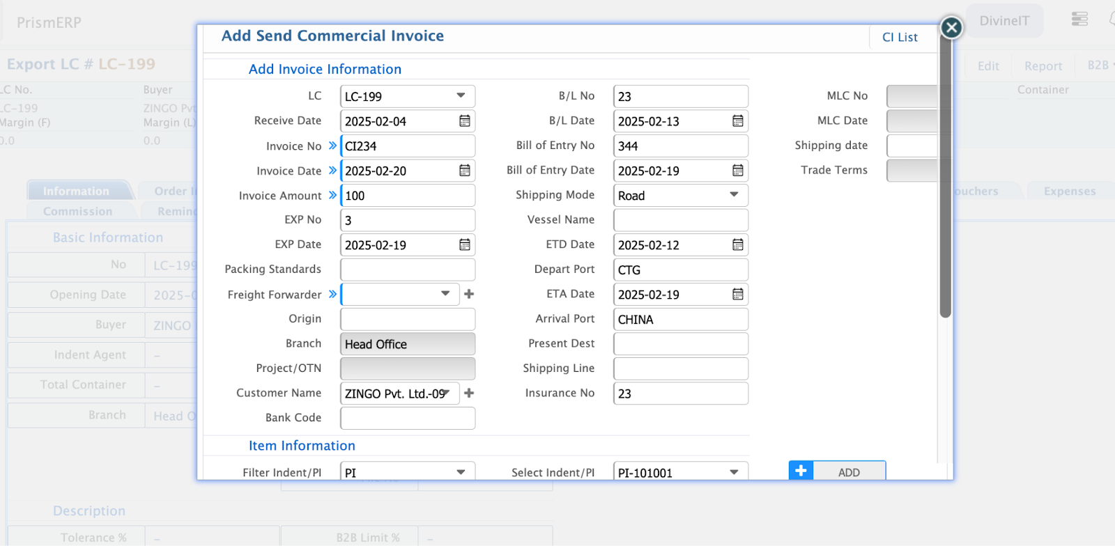Click the Origin field
The image size is (1115, 546).
(x=408, y=319)
